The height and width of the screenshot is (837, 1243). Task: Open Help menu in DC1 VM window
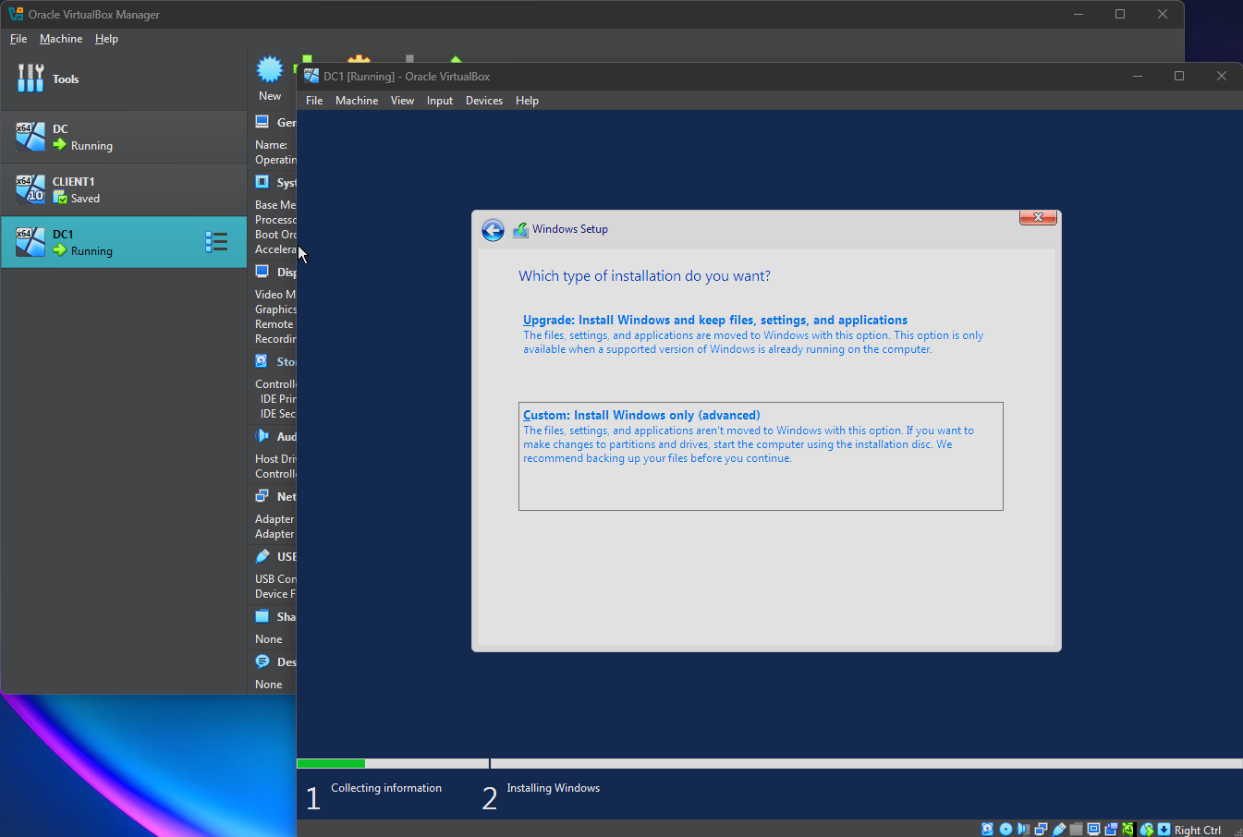527,101
